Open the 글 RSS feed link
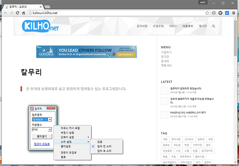Viewport: 239px width, 166px height. [x=165, y=61]
